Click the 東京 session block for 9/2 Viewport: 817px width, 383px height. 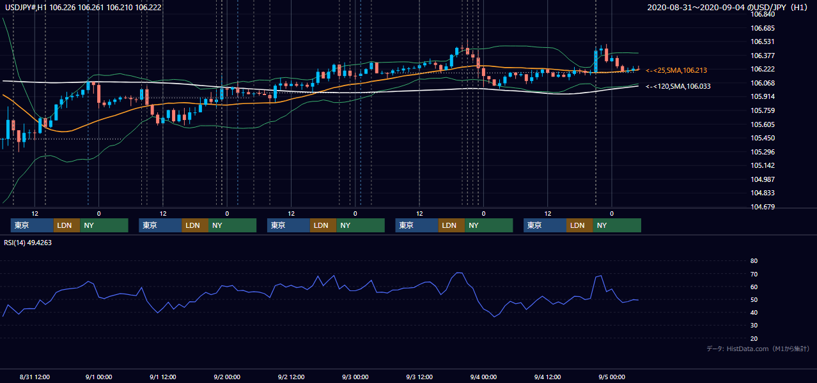pyautogui.click(x=288, y=225)
